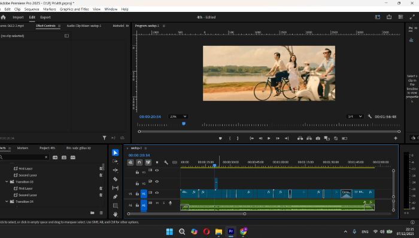
Task: Open playback resolution dropdown 1/1
Action: 354,116
